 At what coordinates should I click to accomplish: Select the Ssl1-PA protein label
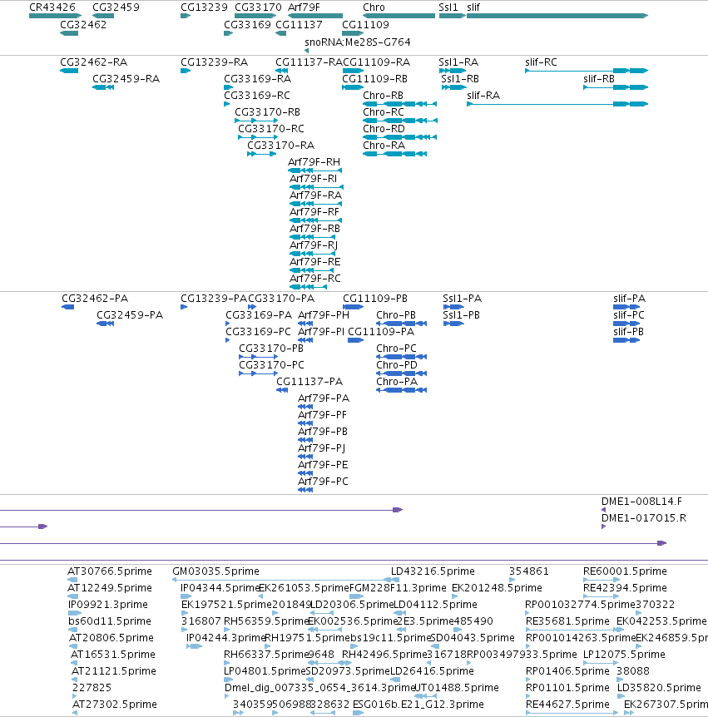coord(462,299)
